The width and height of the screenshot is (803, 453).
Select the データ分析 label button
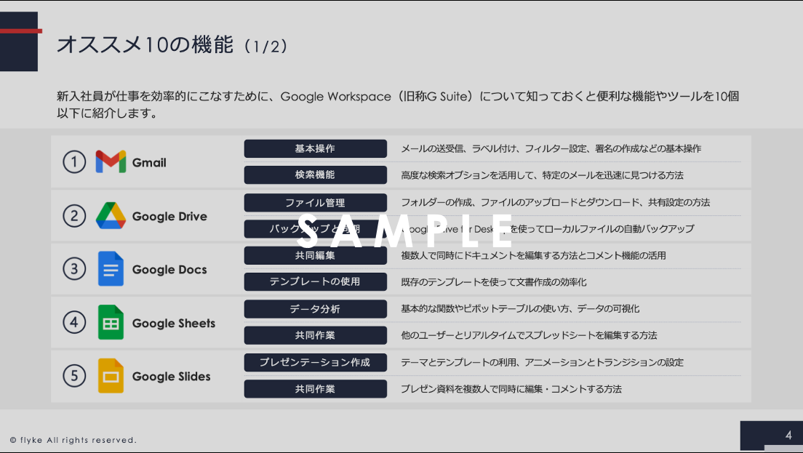tap(315, 309)
